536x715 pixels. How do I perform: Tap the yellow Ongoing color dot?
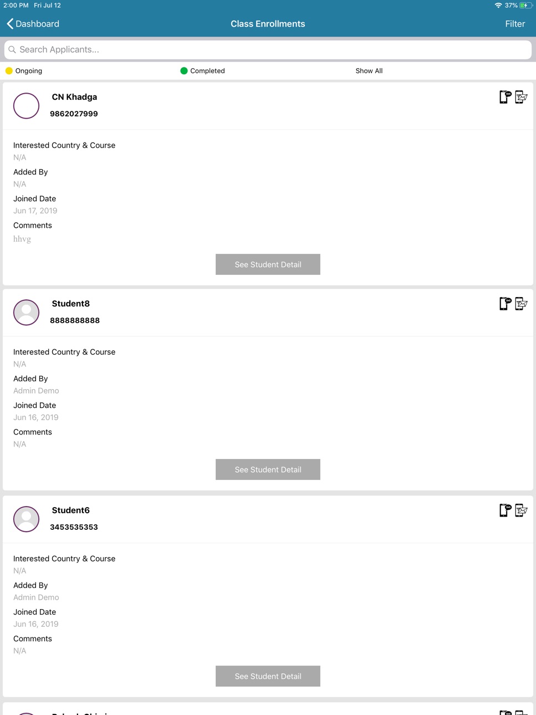coord(9,71)
